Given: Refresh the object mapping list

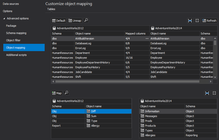Looking at the screenshot, I should tap(209, 21).
